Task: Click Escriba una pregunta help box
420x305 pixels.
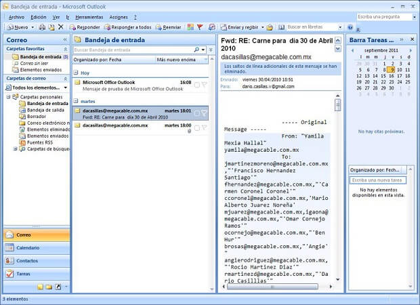Action: (x=385, y=17)
